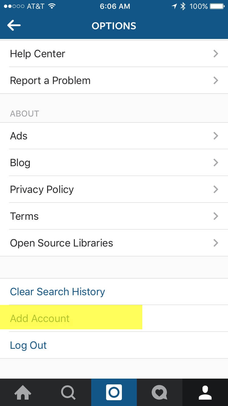Open Report a Problem via its chevron
Screen dimensions: 228x406
point(216,80)
